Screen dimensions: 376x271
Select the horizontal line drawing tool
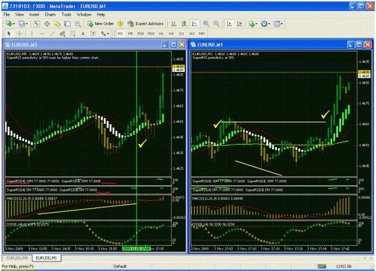pos(42,34)
